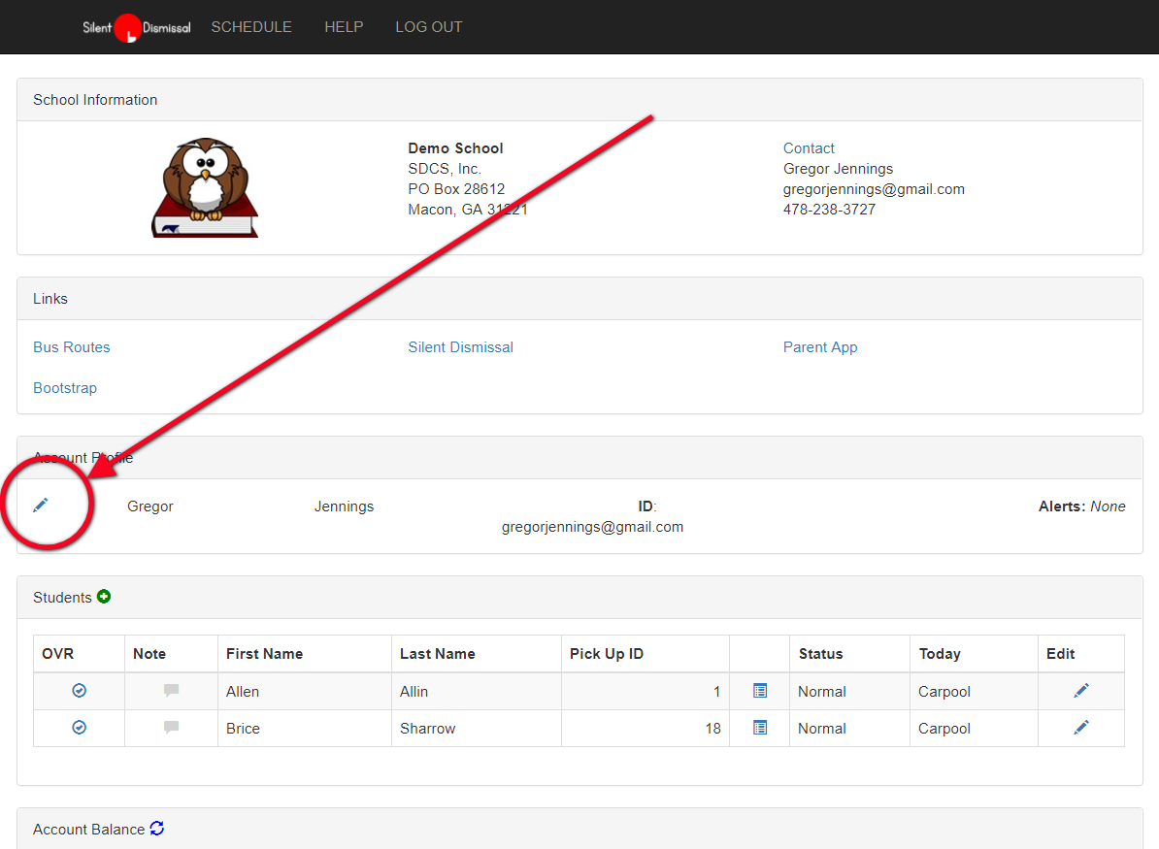Click LOG OUT in the navbar

[429, 27]
